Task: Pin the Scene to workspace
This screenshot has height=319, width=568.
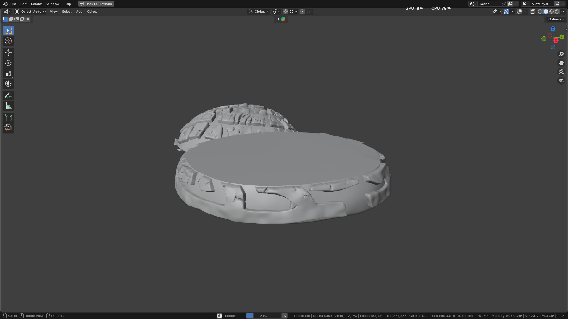Action: click(504, 4)
